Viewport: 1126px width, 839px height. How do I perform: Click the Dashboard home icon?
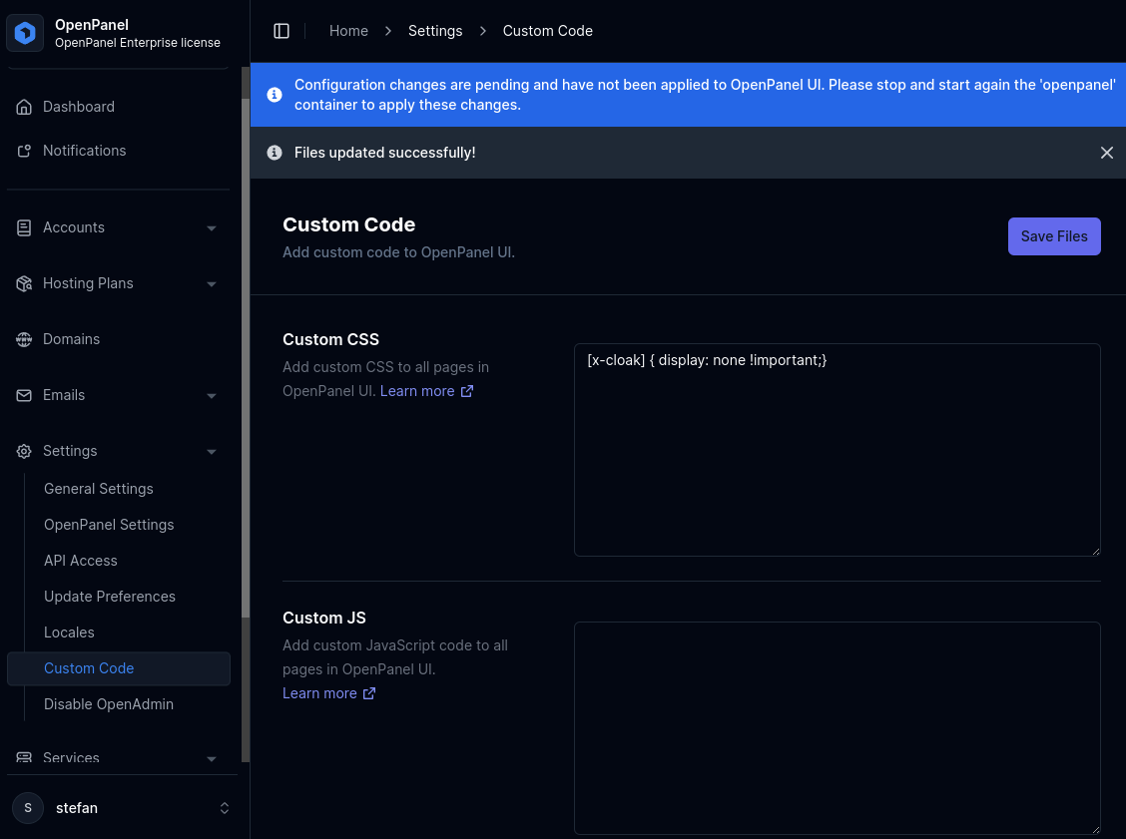click(x=24, y=107)
